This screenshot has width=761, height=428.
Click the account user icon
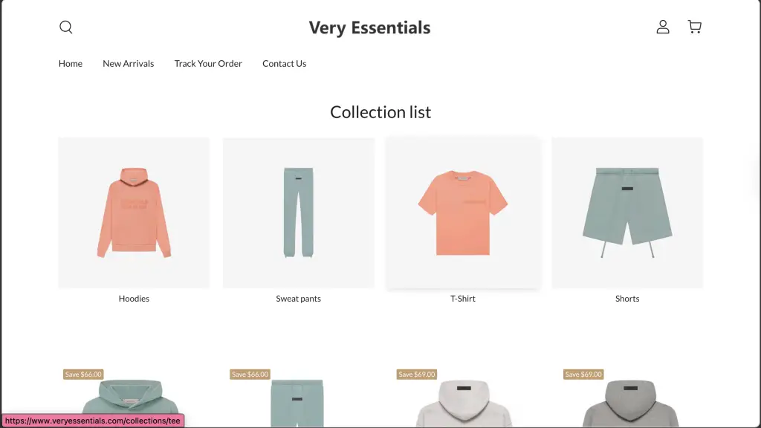[663, 27]
